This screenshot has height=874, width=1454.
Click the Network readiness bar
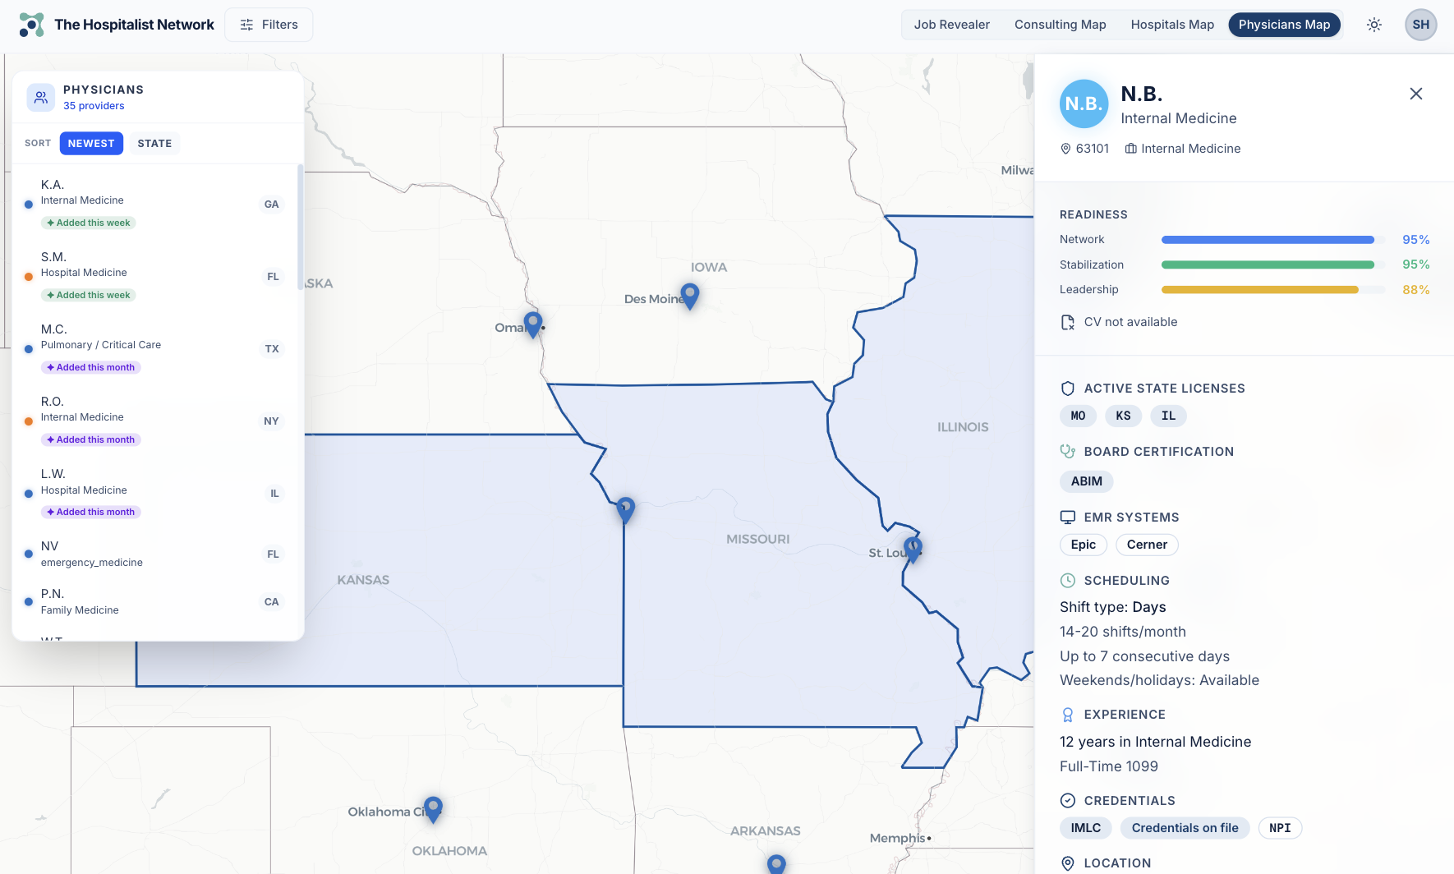pyautogui.click(x=1273, y=240)
